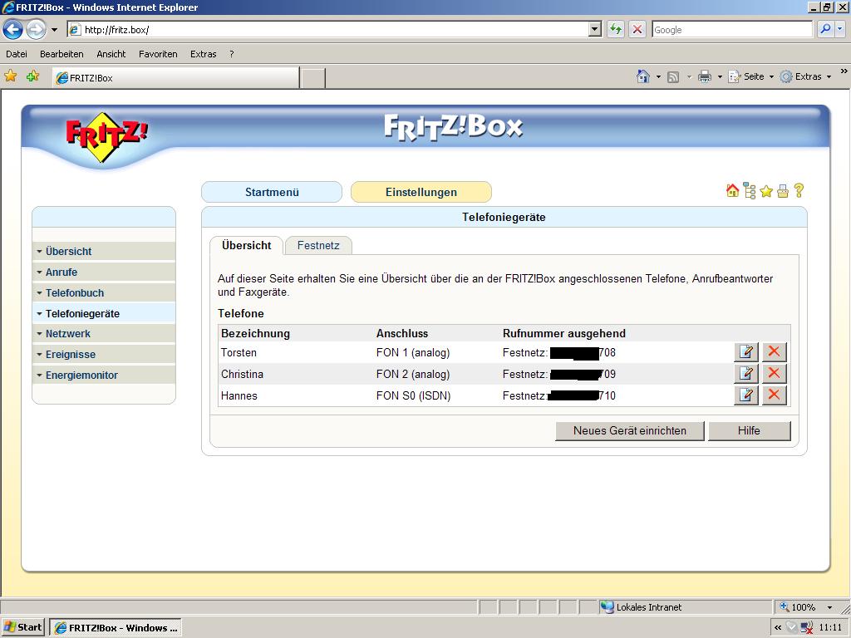The width and height of the screenshot is (851, 638).
Task: Edit the Torsten phone entry
Action: pyautogui.click(x=746, y=352)
